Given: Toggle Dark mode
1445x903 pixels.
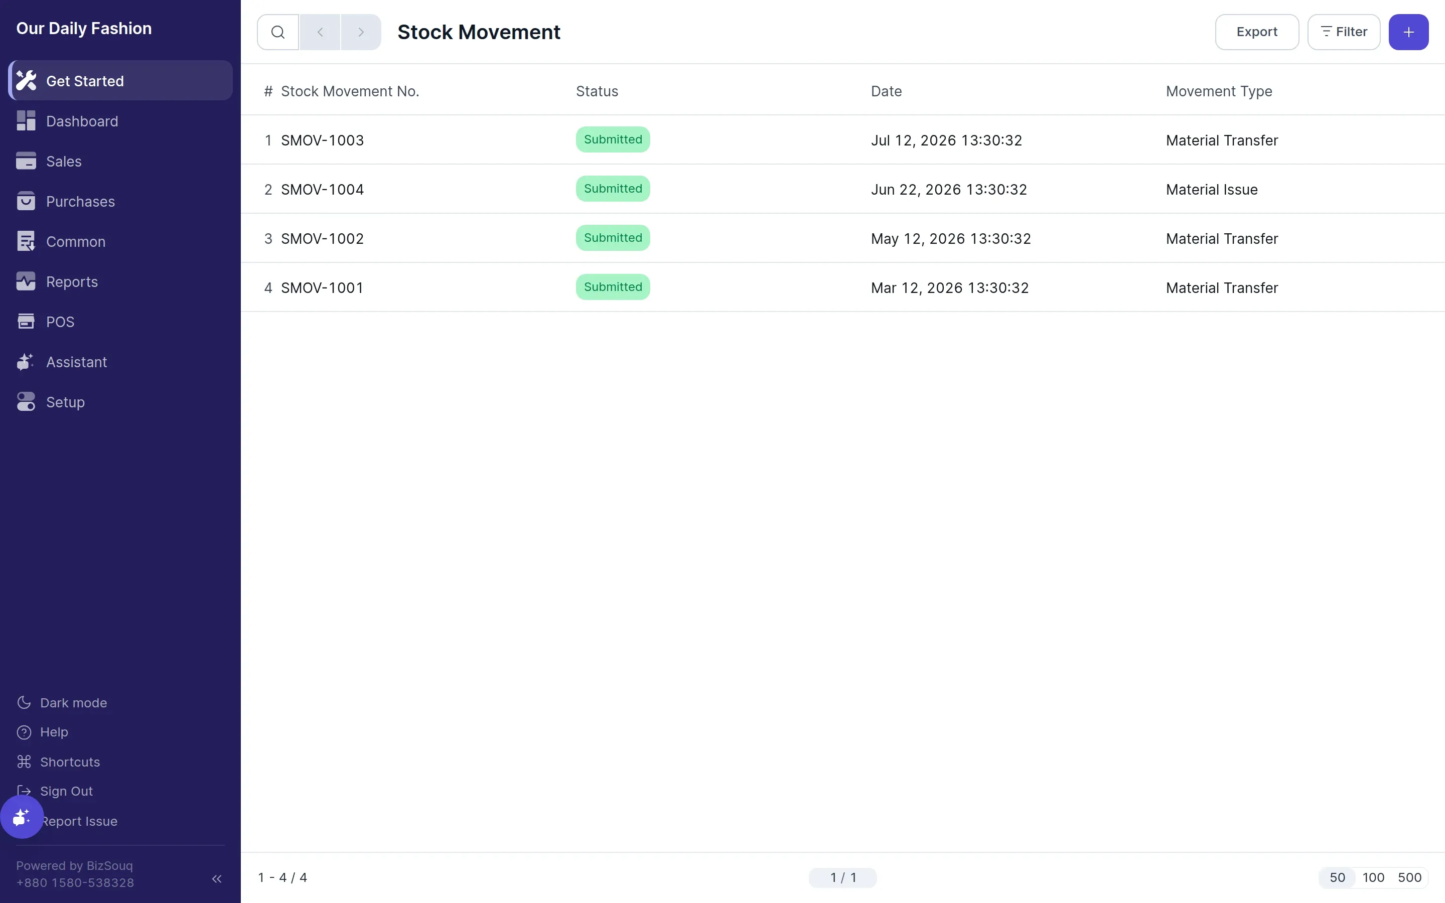Looking at the screenshot, I should click(62, 703).
